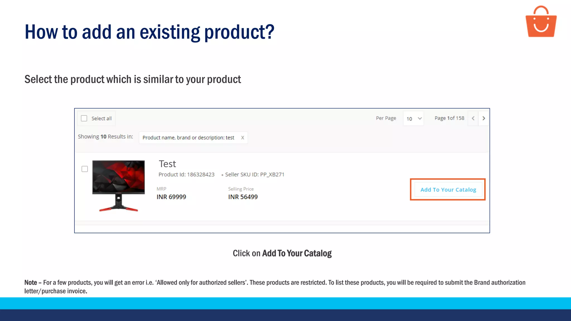The image size is (571, 321).
Task: Tick the checkbox beside the Test product
Action: (85, 169)
